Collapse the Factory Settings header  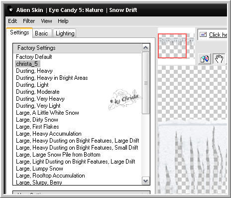point(77,48)
